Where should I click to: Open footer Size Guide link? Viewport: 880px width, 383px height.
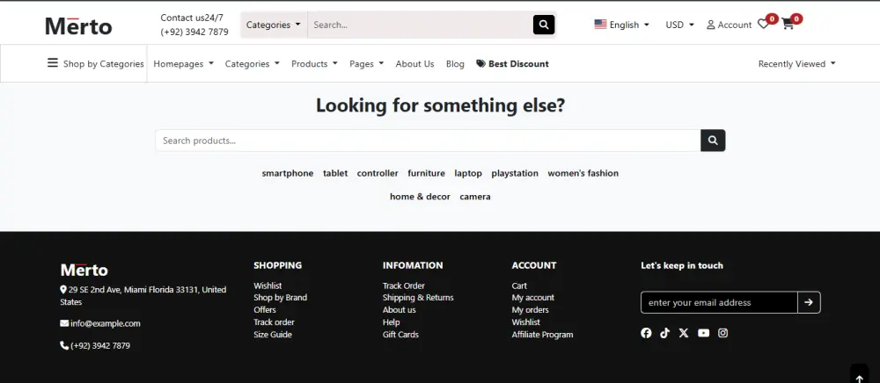click(x=273, y=335)
